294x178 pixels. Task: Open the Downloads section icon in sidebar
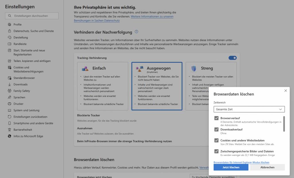click(x=9, y=84)
